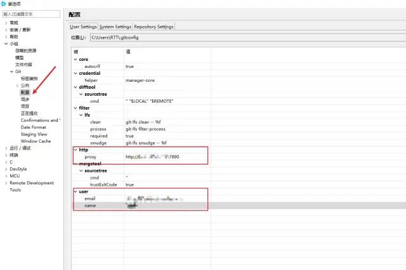The width and height of the screenshot is (406, 270).
Task: Select the 文件内容 preference page
Action: tap(23, 65)
